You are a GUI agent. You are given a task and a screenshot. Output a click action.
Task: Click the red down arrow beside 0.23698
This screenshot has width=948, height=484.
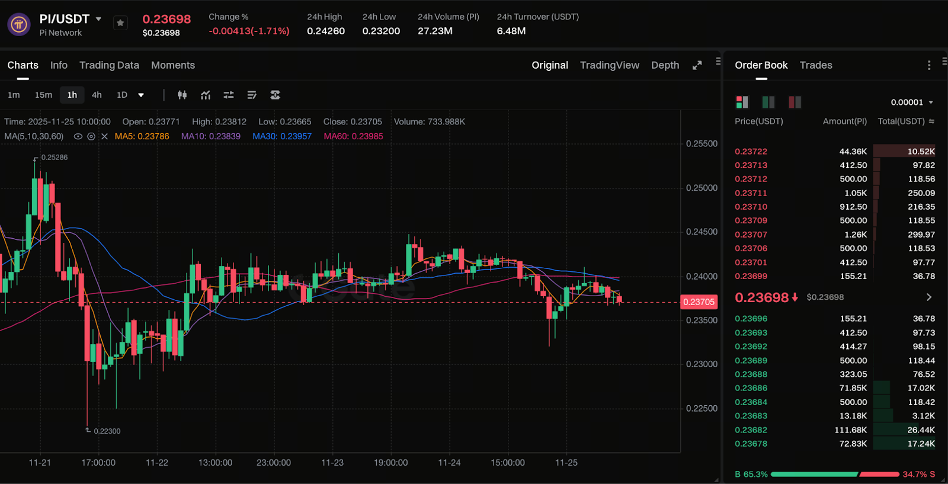coord(795,297)
